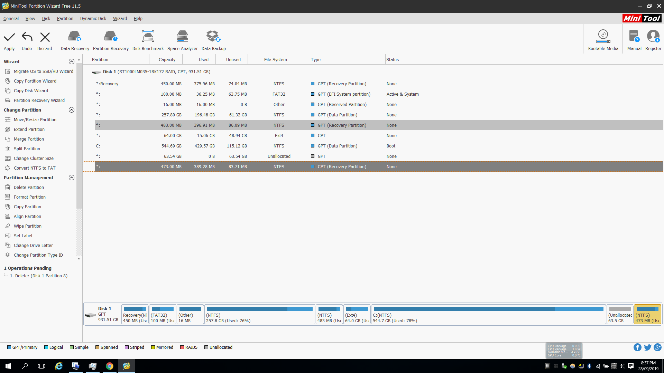Screen dimensions: 664x373
Task: Choose Extend Partition in sidebar
Action: (25, 130)
